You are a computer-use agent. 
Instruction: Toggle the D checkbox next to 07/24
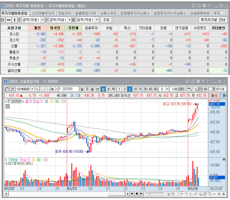coord(210,89)
